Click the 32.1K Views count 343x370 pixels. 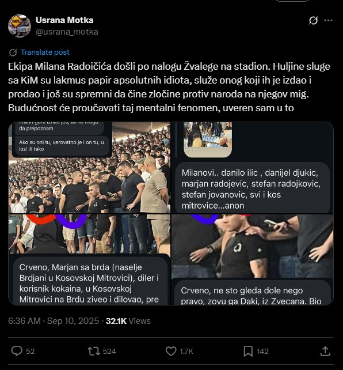tap(128, 321)
